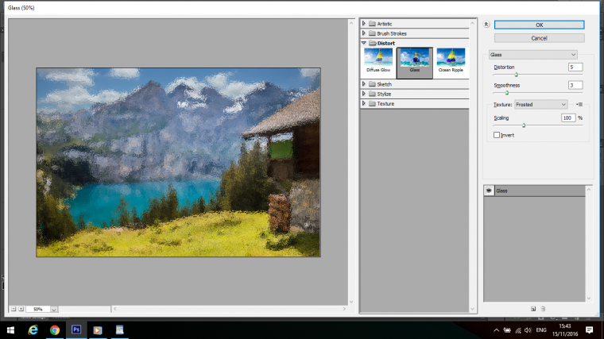
Task: Zoom in the preview with plus button
Action: [21, 309]
